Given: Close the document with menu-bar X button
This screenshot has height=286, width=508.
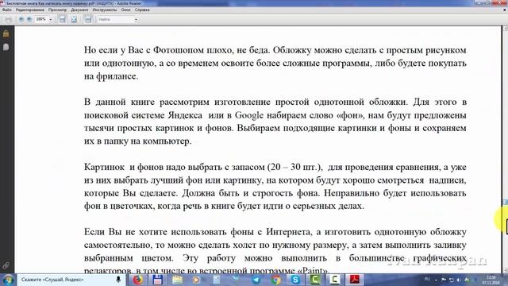Looking at the screenshot, I should pos(505,10).
